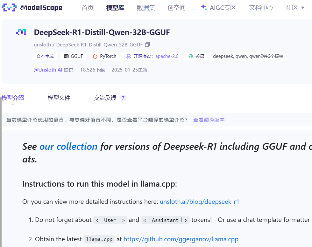Viewport: 312px width, 247px height.
Task: Open the github.com/ggerganov/llama.cpp link
Action: (181, 239)
